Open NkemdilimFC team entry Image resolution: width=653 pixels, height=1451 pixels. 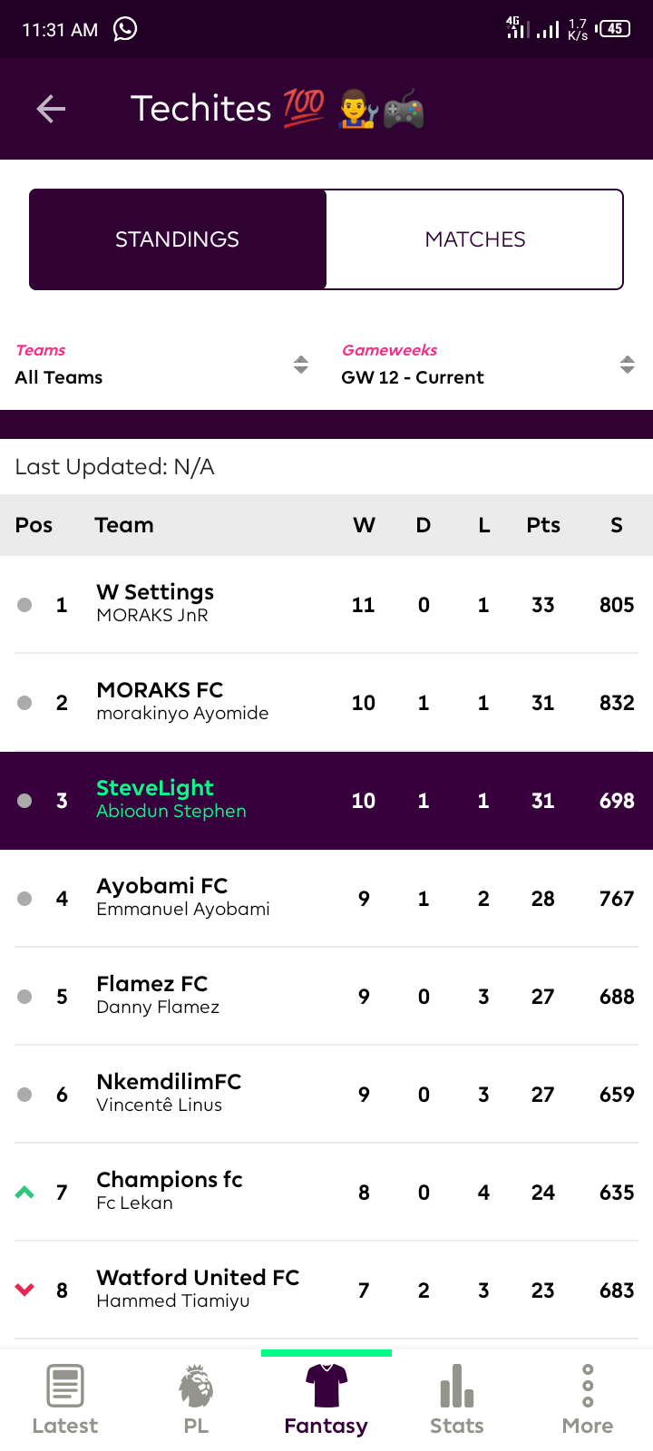click(326, 1094)
